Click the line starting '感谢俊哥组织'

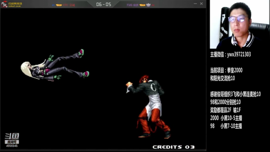[x=235, y=94]
